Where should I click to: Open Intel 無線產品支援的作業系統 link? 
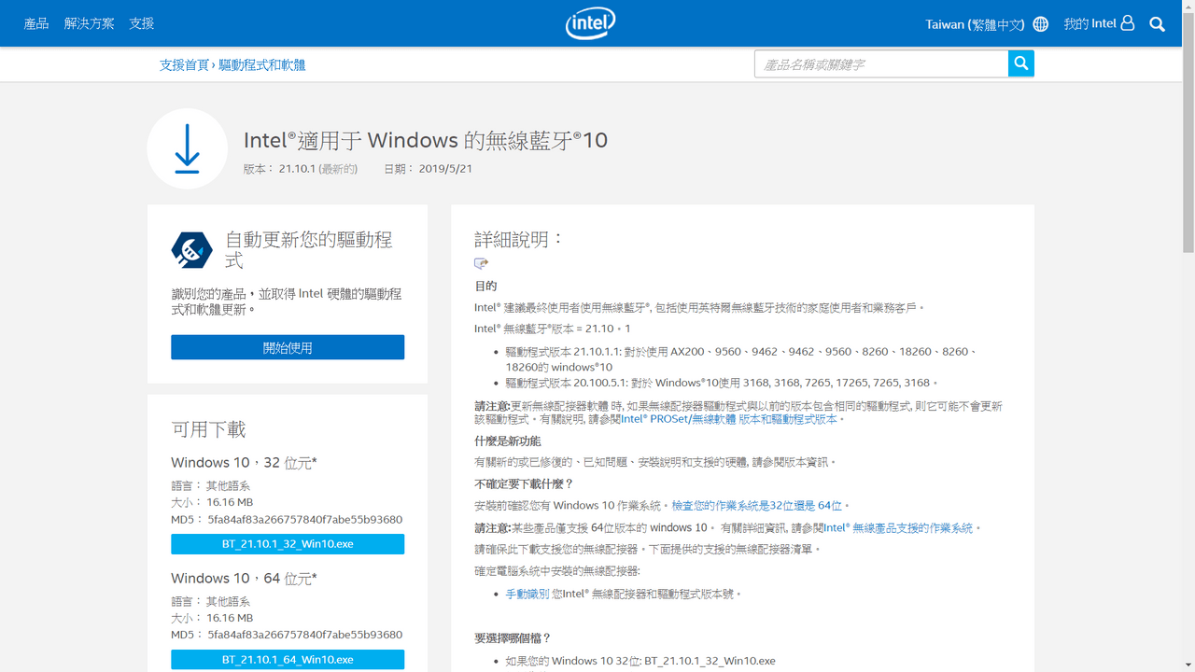(x=898, y=528)
